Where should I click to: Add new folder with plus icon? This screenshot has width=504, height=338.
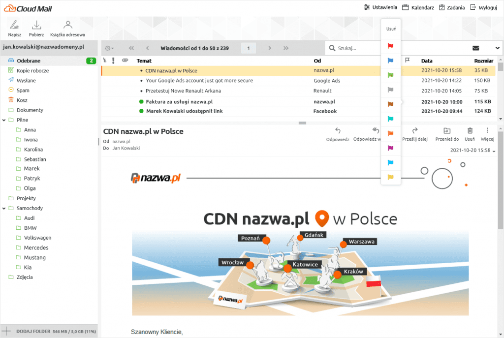(6, 331)
